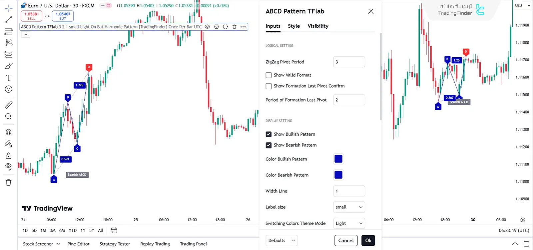The width and height of the screenshot is (533, 250).
Task: Activate the zoom in tool
Action: point(9,116)
